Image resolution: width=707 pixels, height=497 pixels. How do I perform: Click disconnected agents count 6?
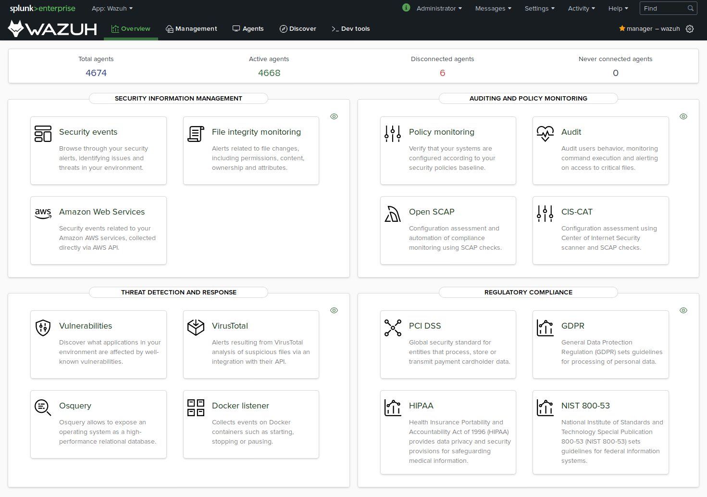(443, 73)
